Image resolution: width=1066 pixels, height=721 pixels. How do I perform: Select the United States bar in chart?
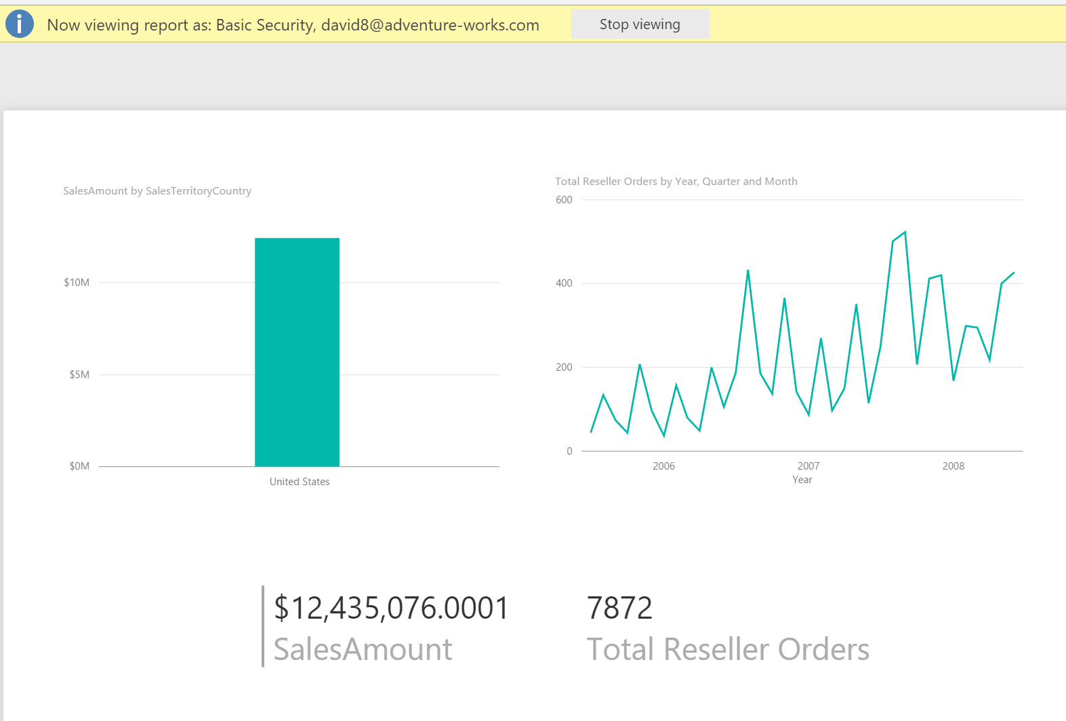(297, 352)
